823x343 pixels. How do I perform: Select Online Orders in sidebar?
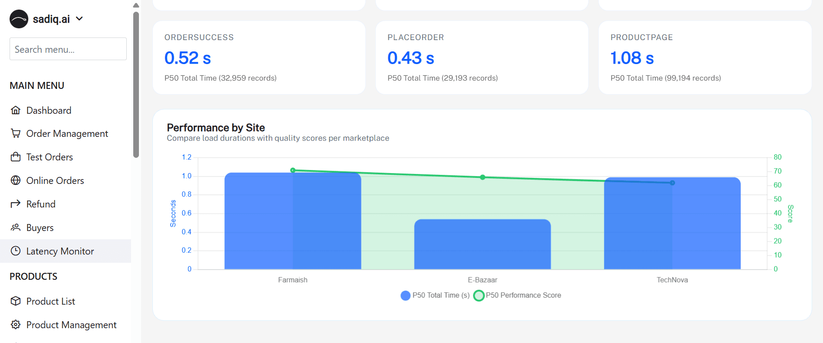(65, 180)
